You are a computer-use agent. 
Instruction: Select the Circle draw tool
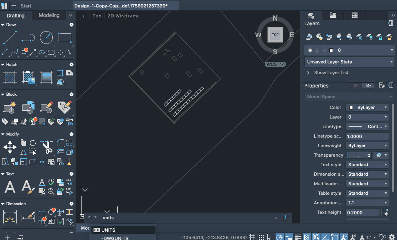click(x=46, y=38)
